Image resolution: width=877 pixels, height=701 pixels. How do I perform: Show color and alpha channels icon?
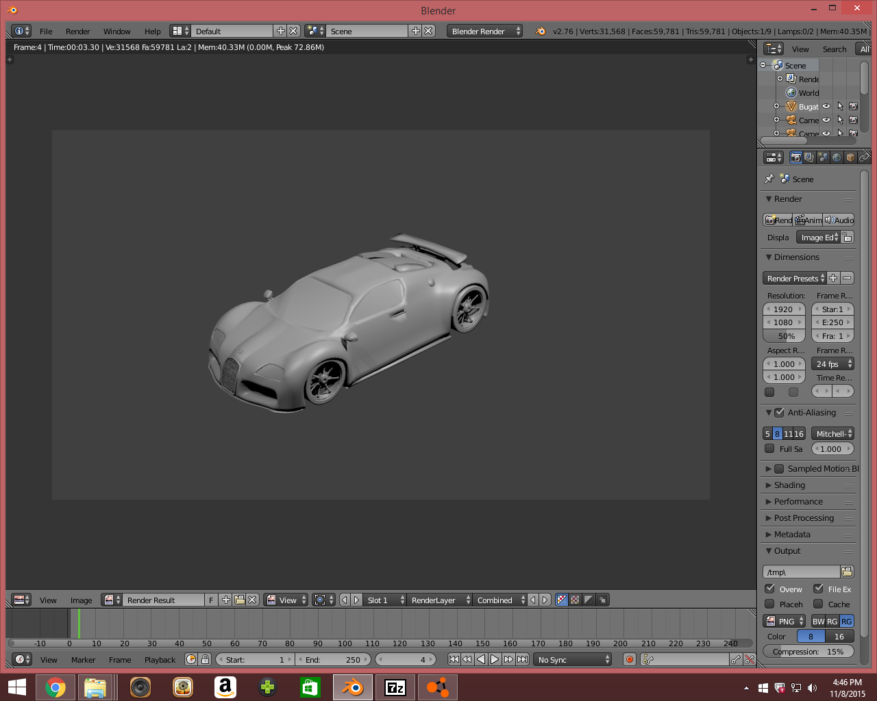coord(562,600)
